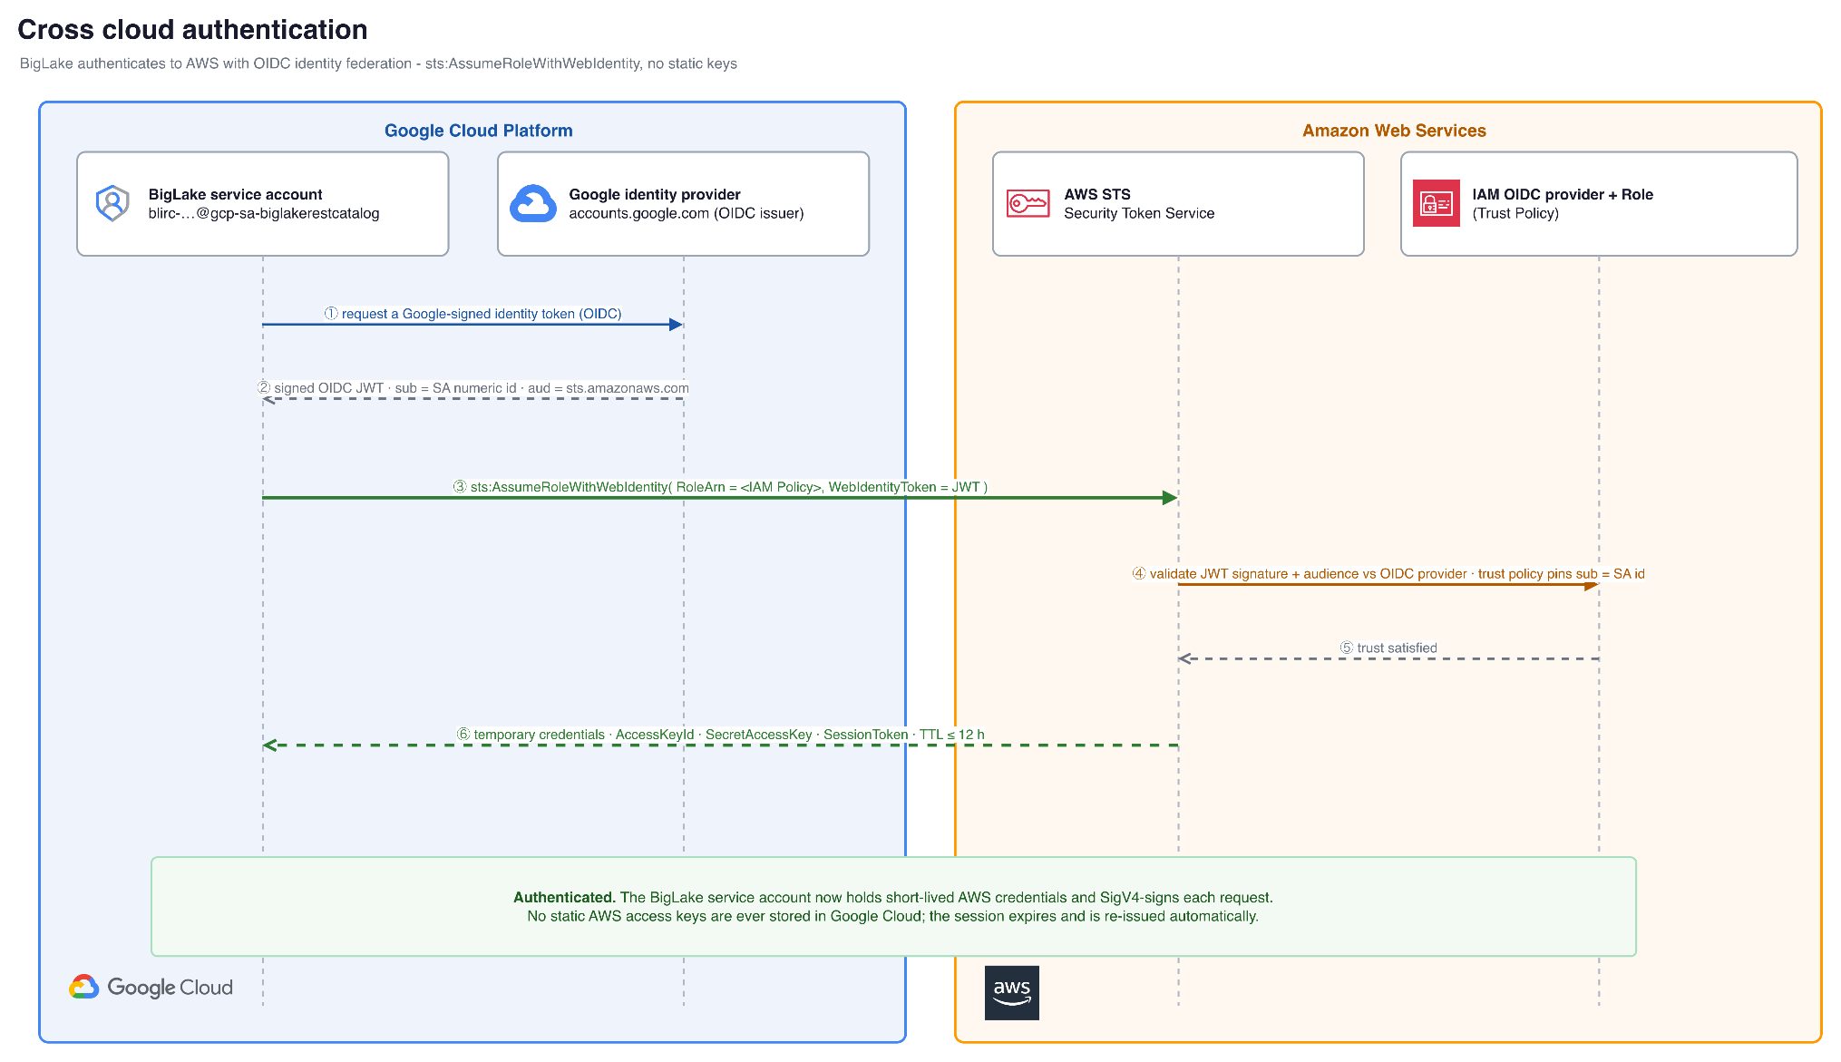Click step 4 validate JWT signature label

tap(1388, 574)
